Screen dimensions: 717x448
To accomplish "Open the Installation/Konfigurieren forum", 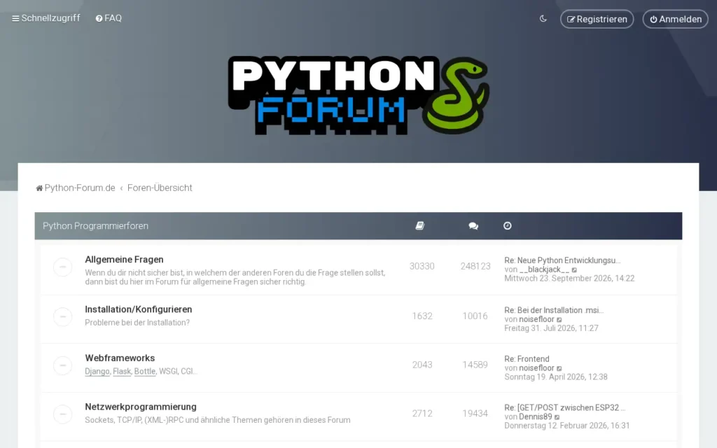I will (139, 309).
